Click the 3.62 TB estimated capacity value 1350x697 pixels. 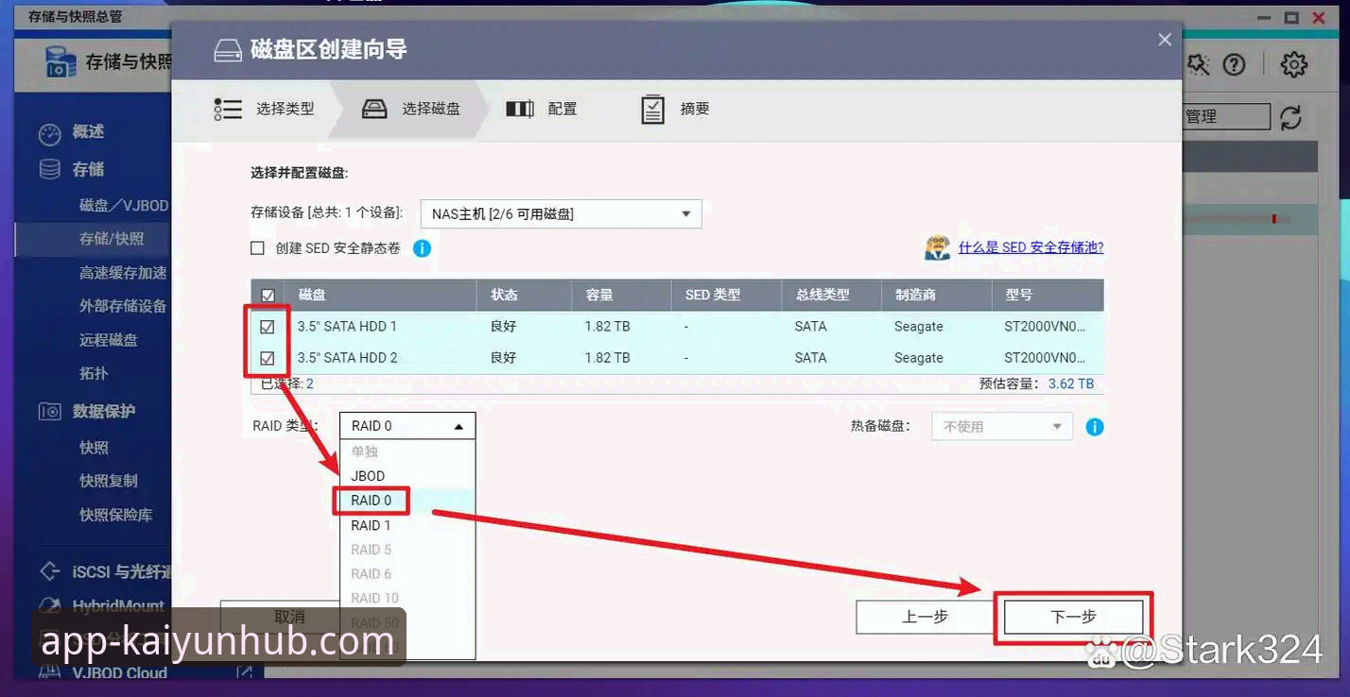[1071, 384]
